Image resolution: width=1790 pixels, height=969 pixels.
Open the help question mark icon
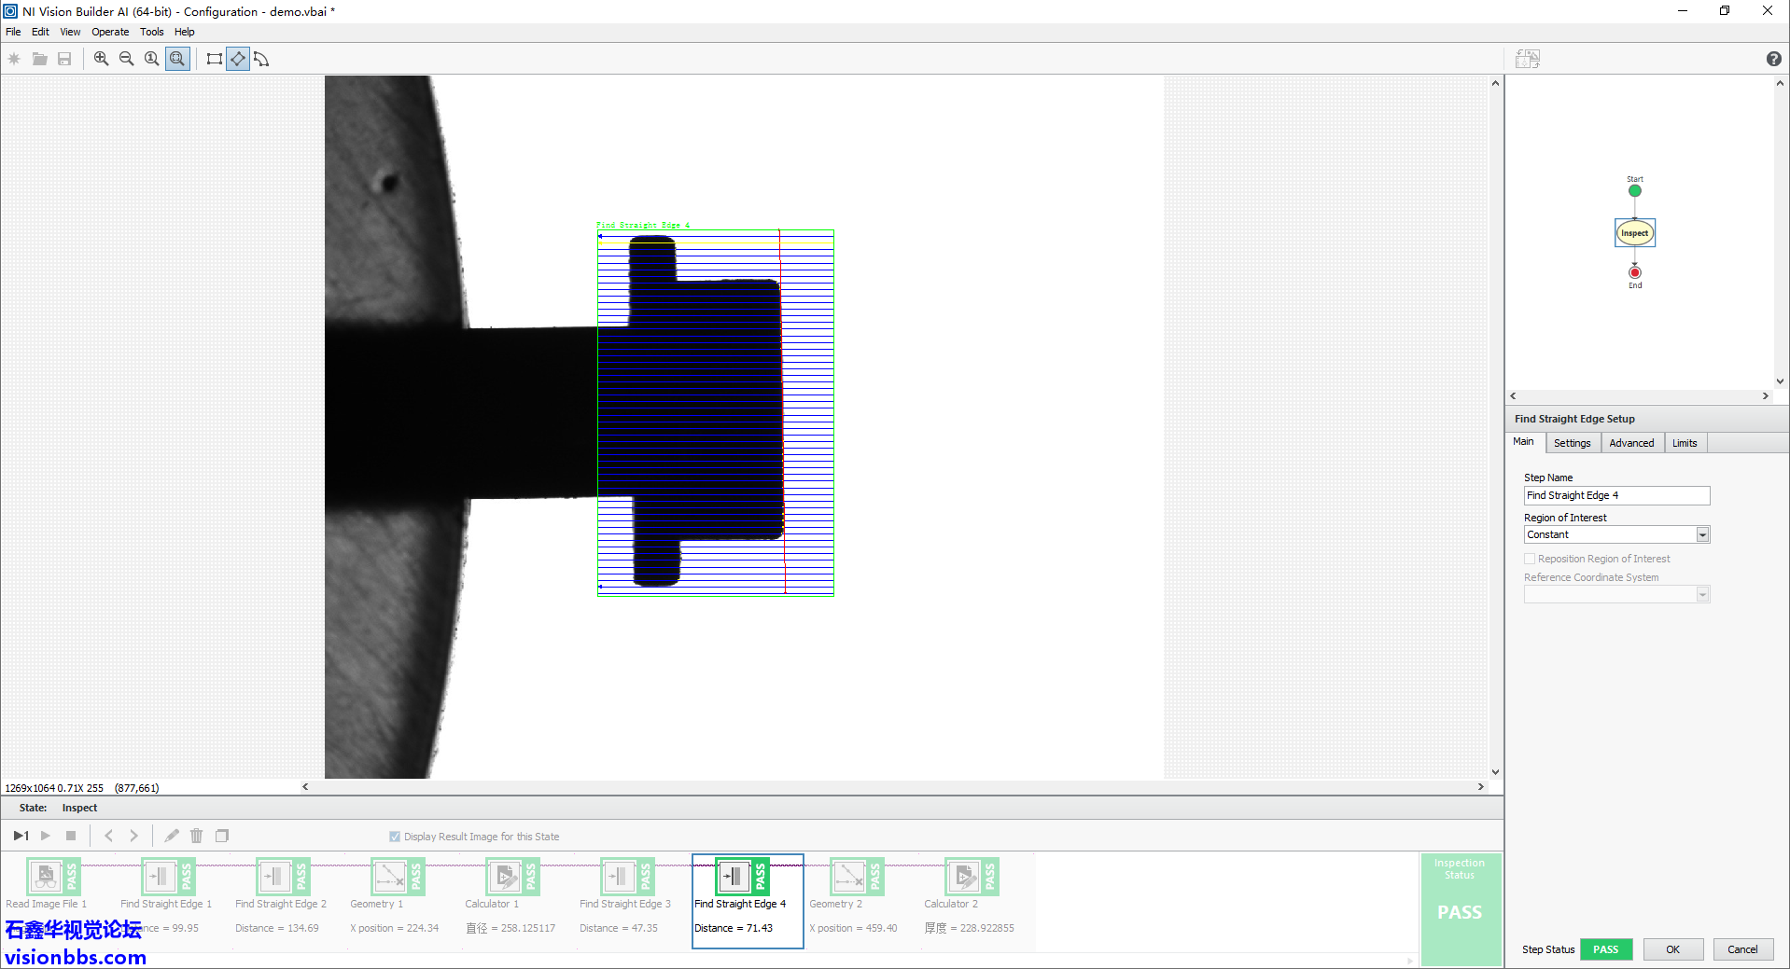pos(1773,59)
